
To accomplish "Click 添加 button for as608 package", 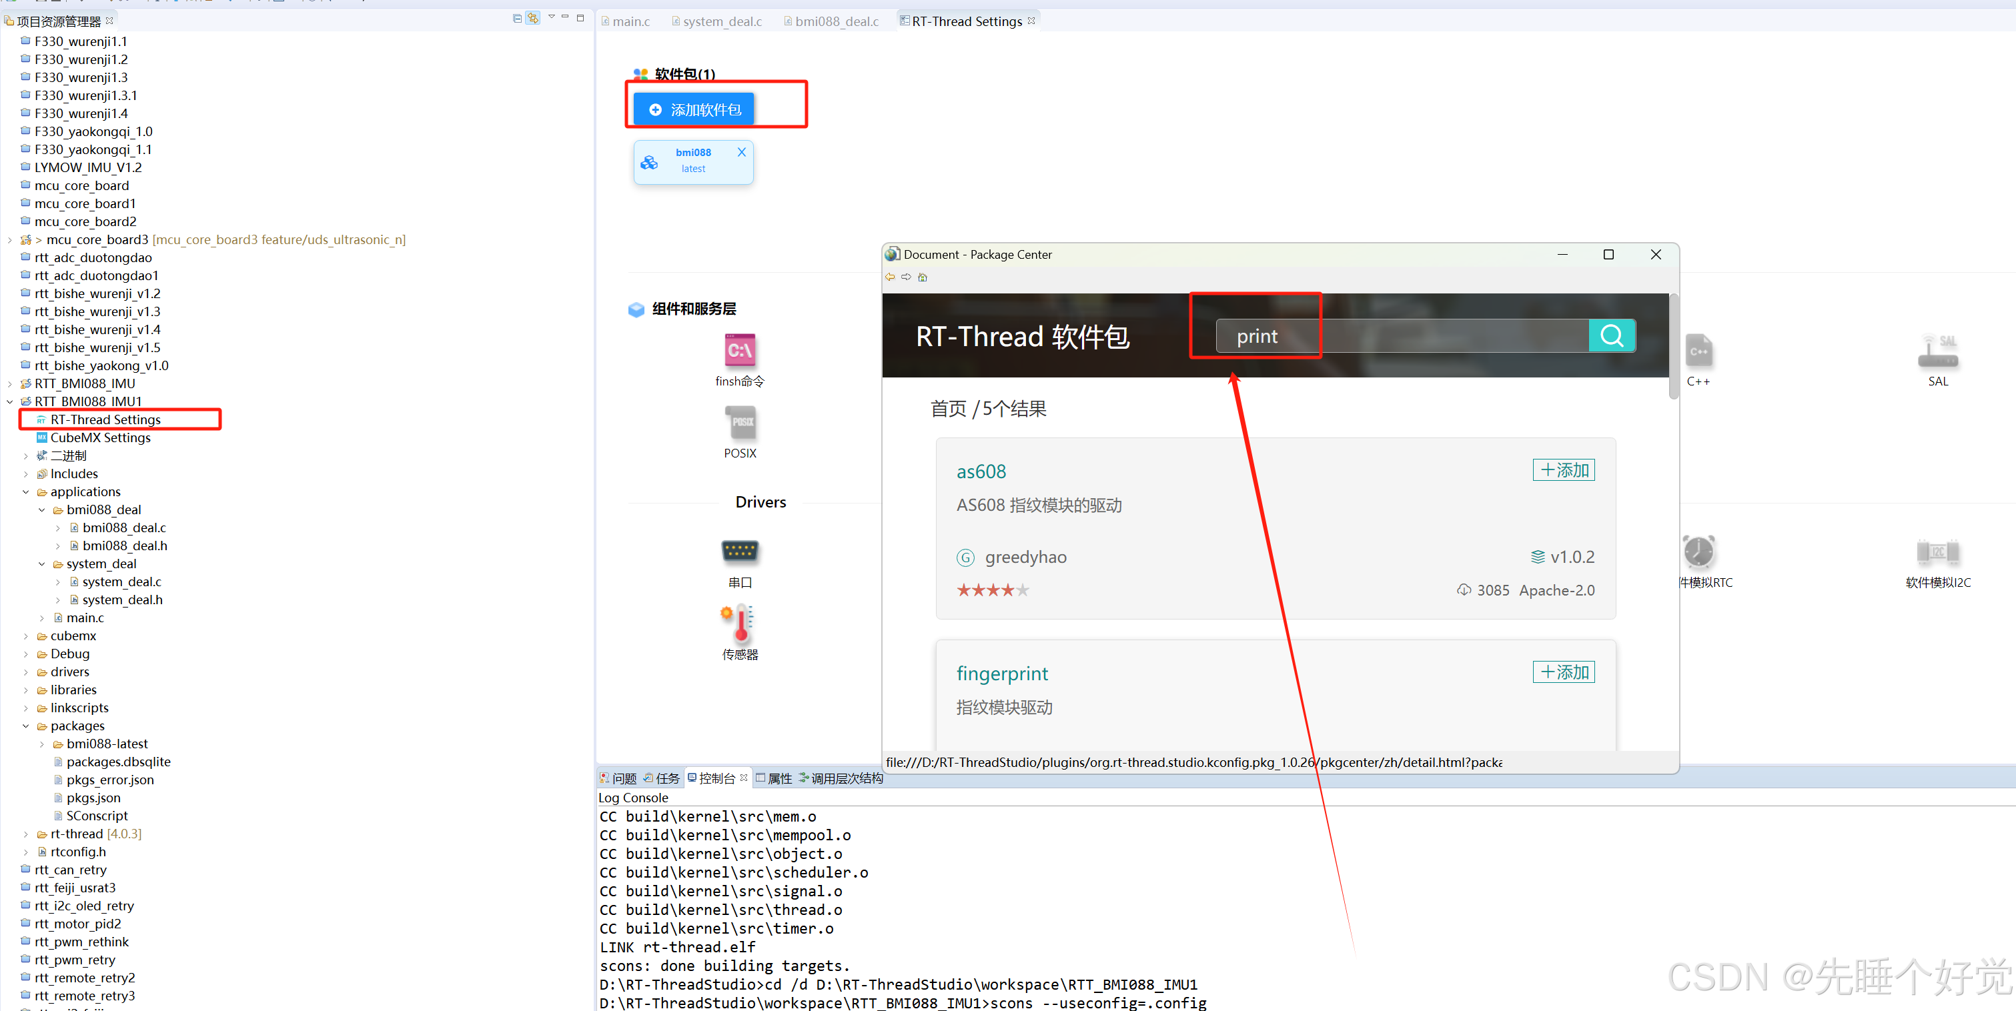I will coord(1563,470).
